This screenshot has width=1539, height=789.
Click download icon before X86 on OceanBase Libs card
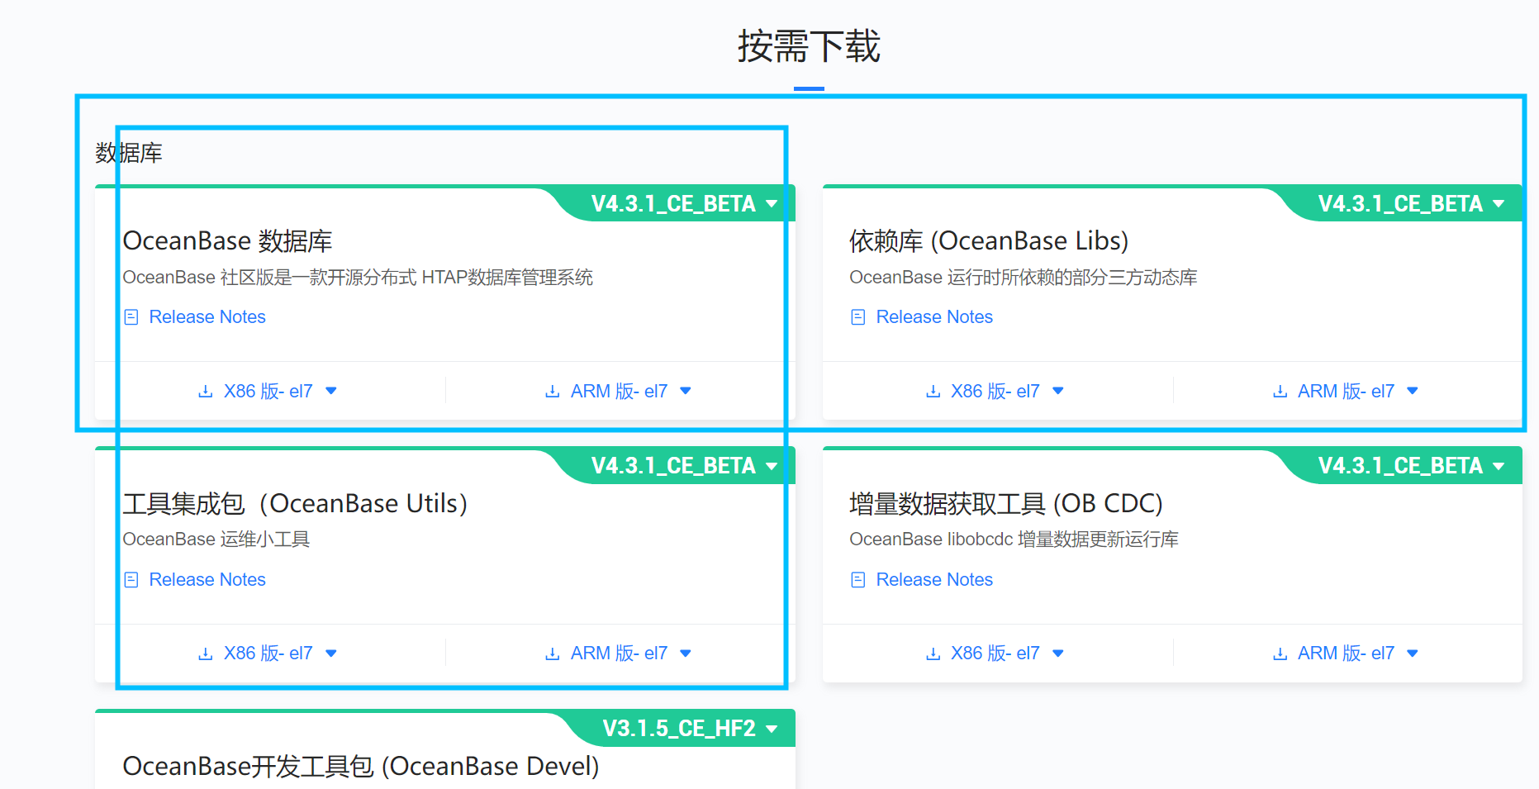coord(933,392)
